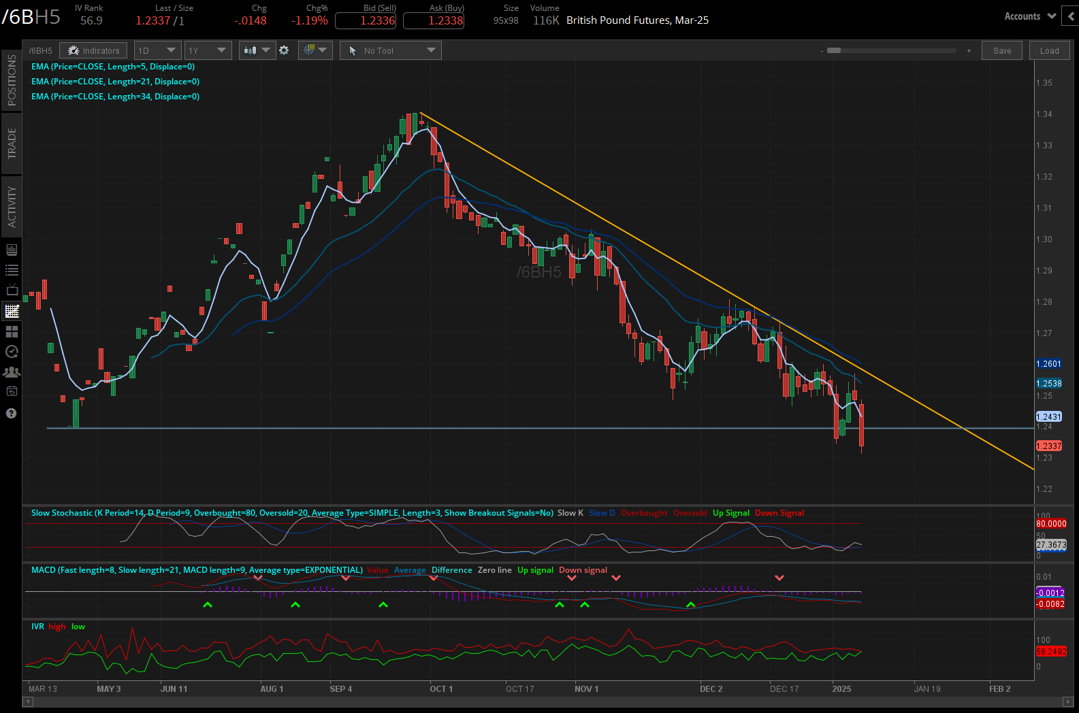Open the 1Y time range dropdown
The width and height of the screenshot is (1079, 713).
click(208, 50)
